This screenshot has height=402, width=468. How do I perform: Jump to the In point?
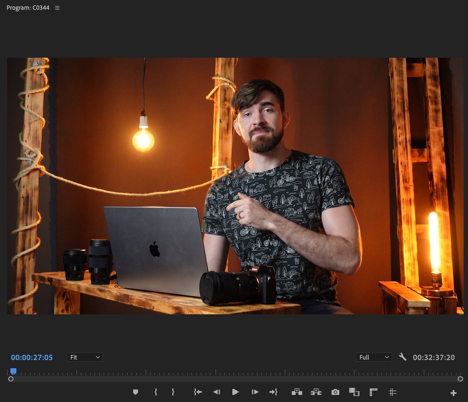pyautogui.click(x=198, y=392)
